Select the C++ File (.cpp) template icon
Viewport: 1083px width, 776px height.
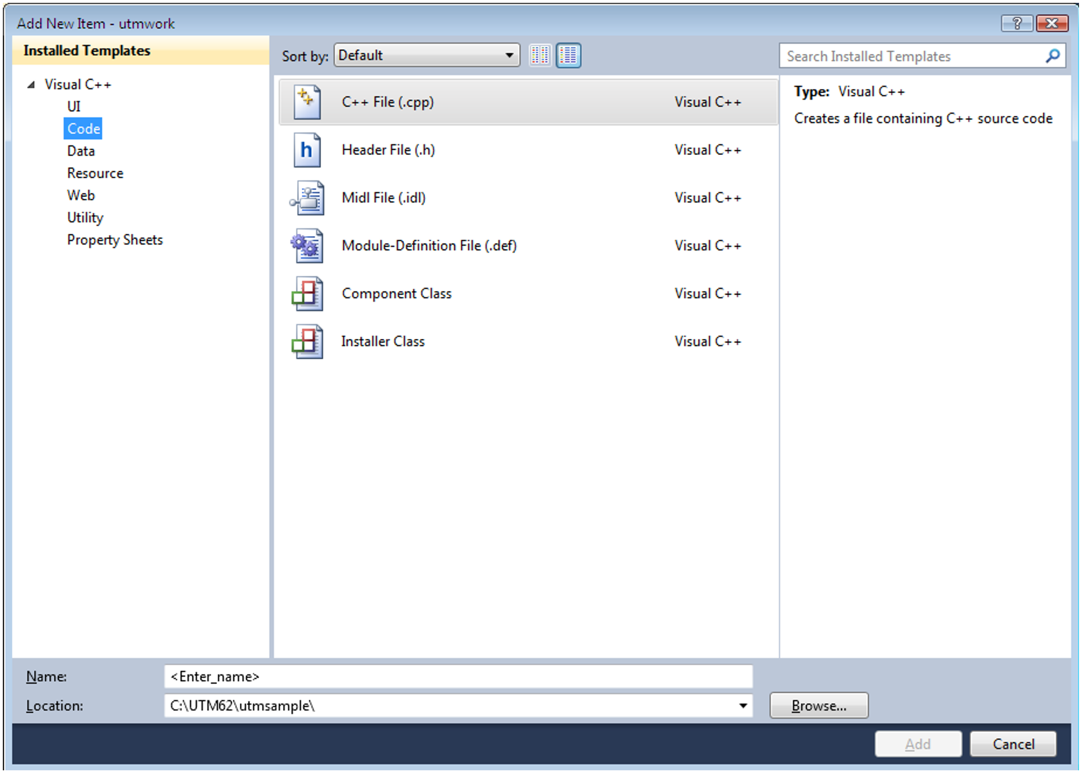(x=307, y=102)
